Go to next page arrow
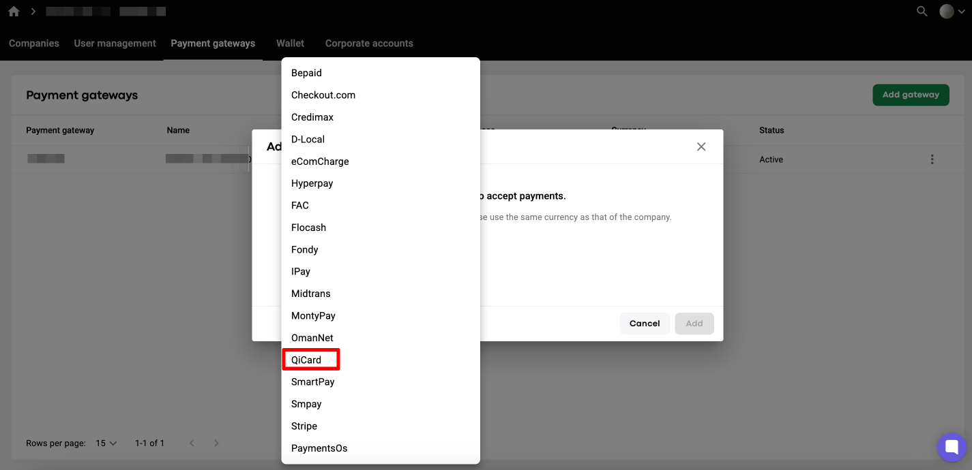The width and height of the screenshot is (972, 470). click(216, 443)
